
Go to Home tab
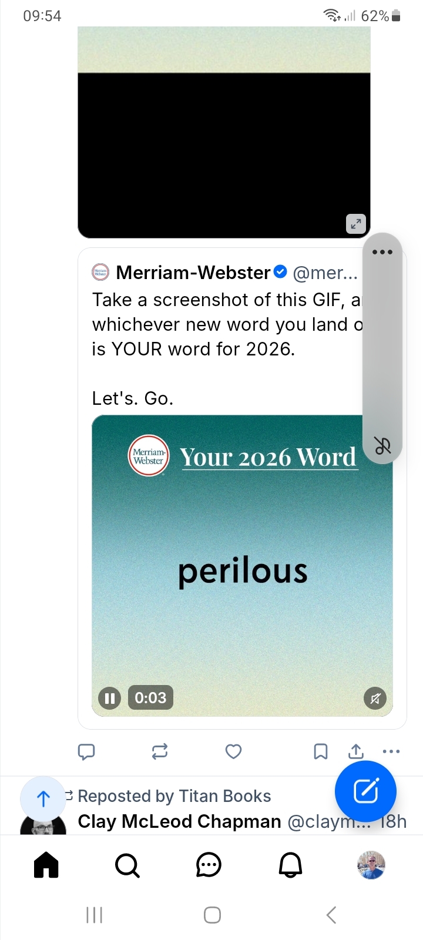(46, 865)
